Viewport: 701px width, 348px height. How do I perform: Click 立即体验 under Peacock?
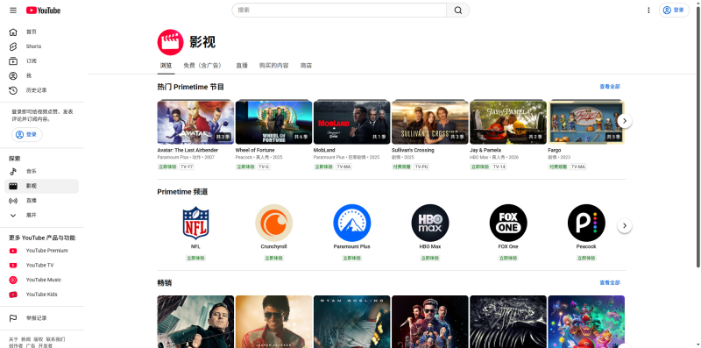pyautogui.click(x=586, y=258)
